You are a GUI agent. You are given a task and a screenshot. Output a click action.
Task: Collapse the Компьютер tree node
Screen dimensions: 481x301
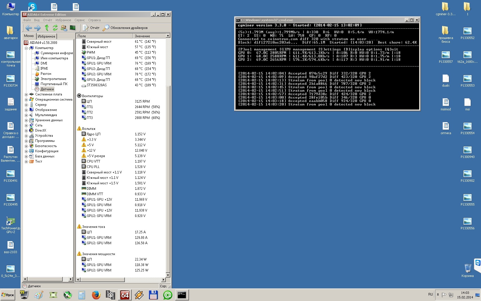tap(26, 48)
